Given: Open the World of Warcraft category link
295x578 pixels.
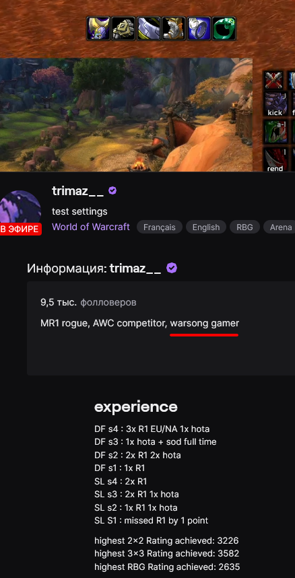Looking at the screenshot, I should pyautogui.click(x=91, y=227).
